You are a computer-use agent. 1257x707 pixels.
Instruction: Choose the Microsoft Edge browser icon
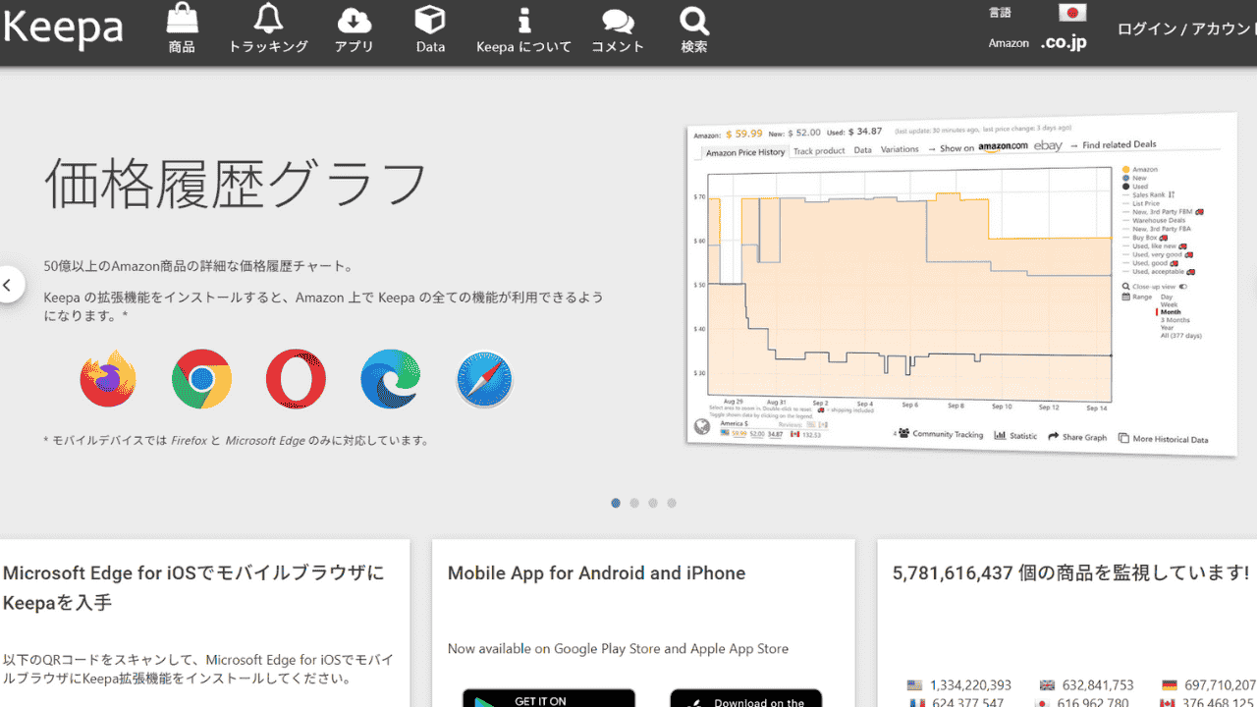390,379
